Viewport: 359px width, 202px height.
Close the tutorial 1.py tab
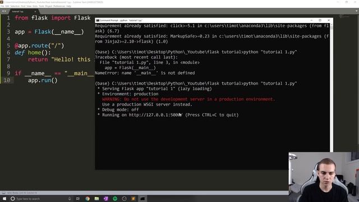pyautogui.click(x=35, y=11)
